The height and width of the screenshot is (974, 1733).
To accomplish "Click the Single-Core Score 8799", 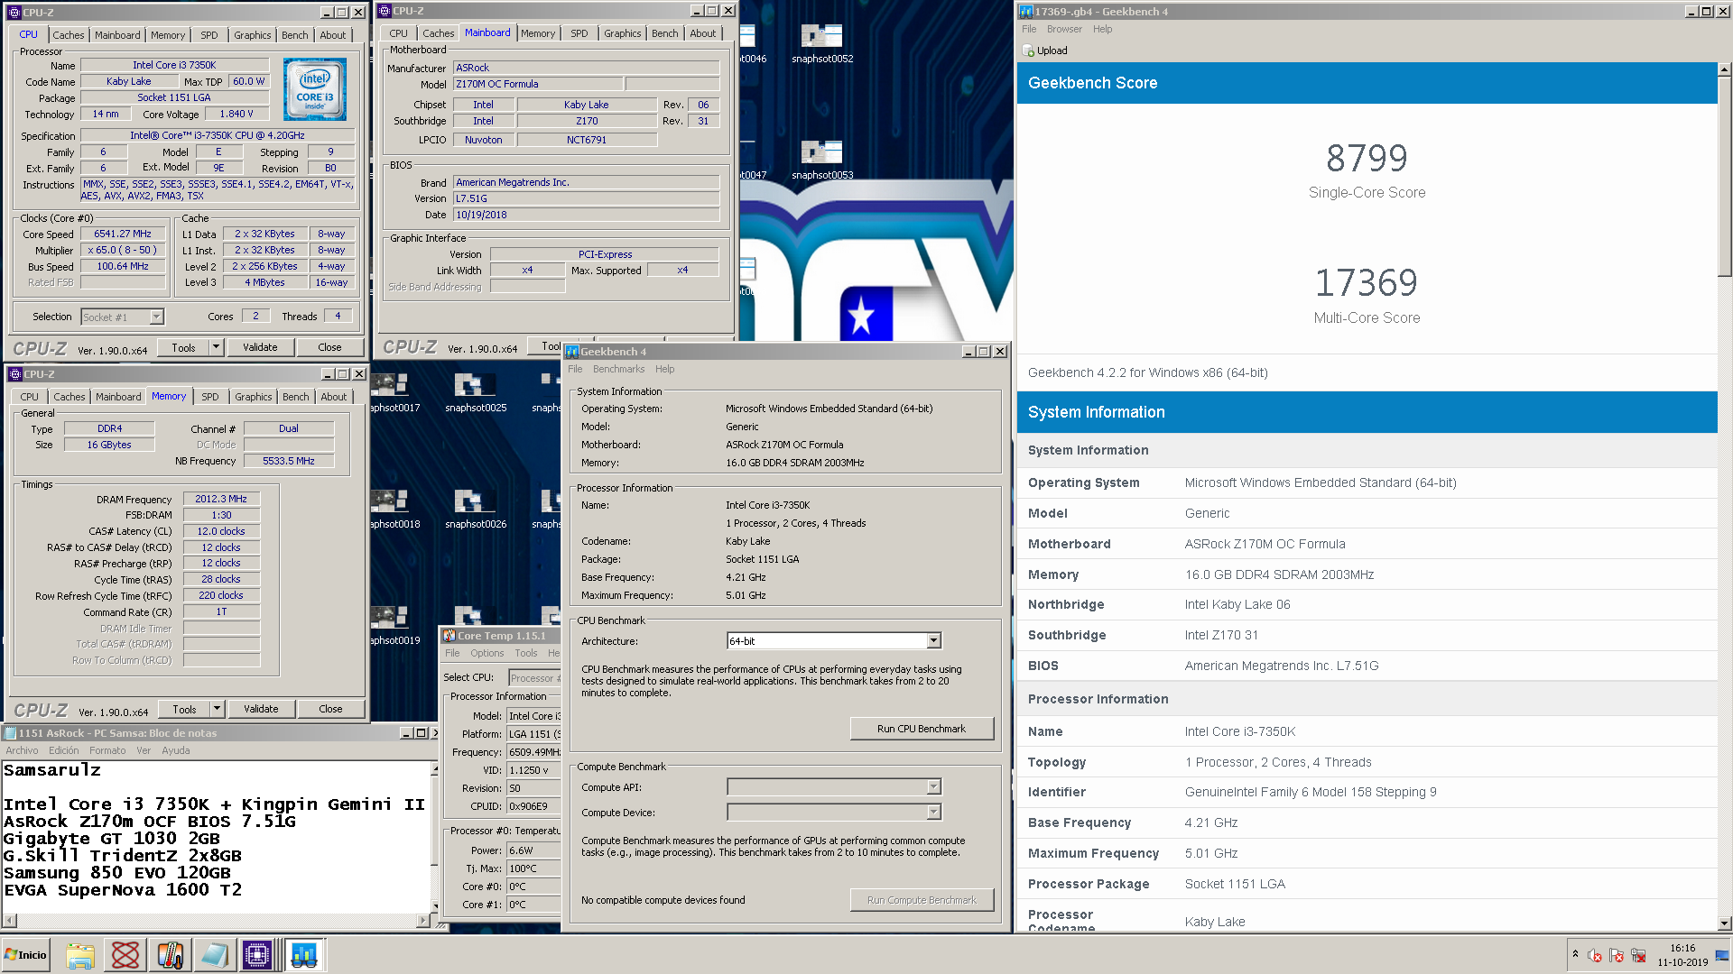I will (1367, 159).
